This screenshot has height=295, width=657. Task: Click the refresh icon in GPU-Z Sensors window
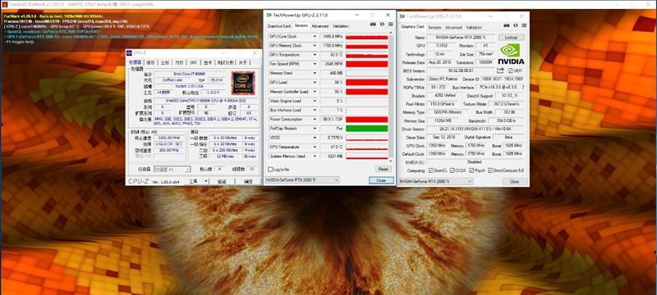[x=382, y=25]
